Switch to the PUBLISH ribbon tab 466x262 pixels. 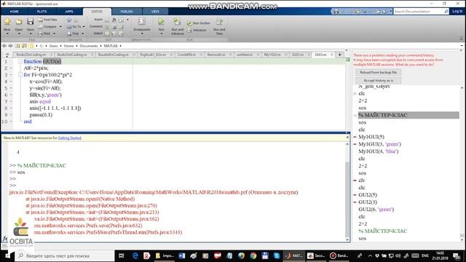coord(127,12)
